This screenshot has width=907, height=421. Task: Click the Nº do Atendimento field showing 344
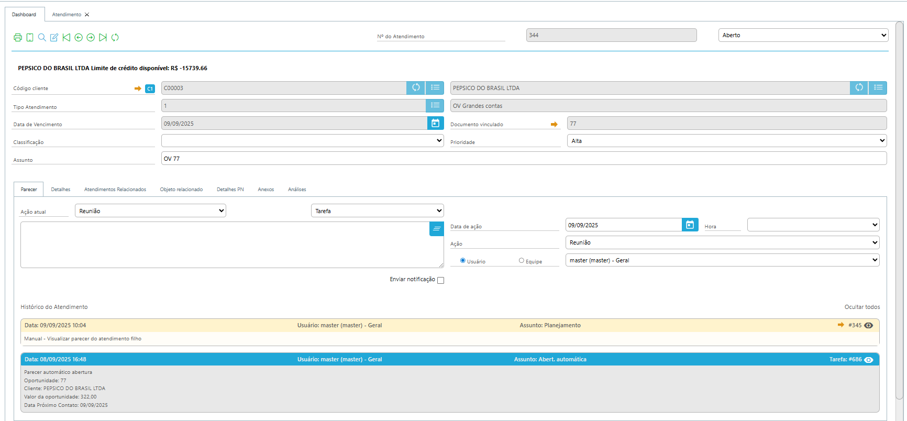(612, 35)
